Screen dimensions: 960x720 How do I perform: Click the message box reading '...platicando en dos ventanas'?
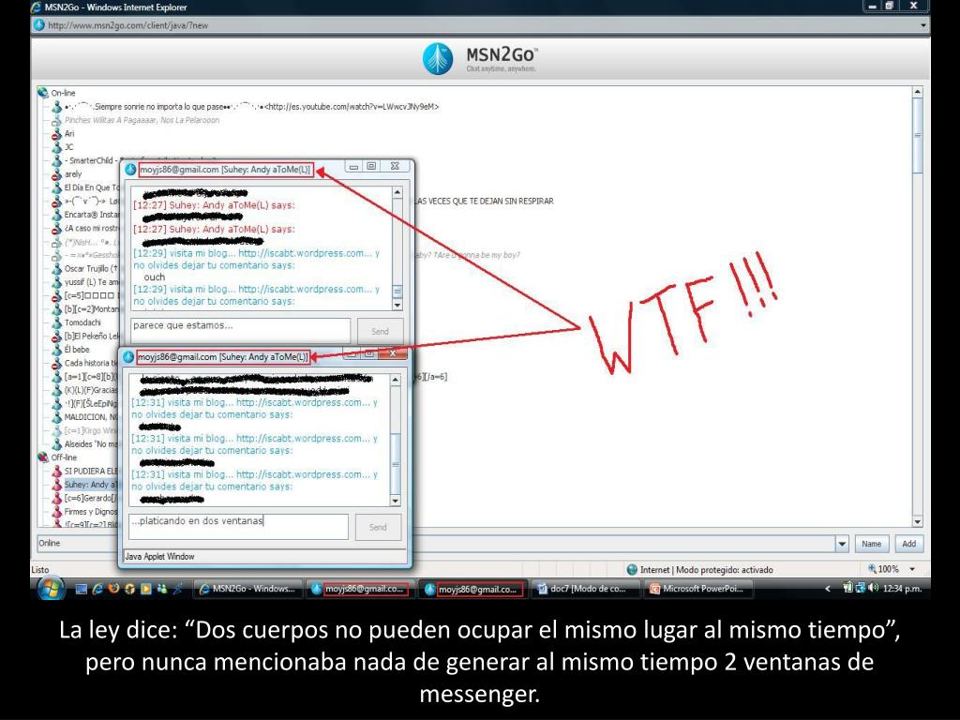238,527
